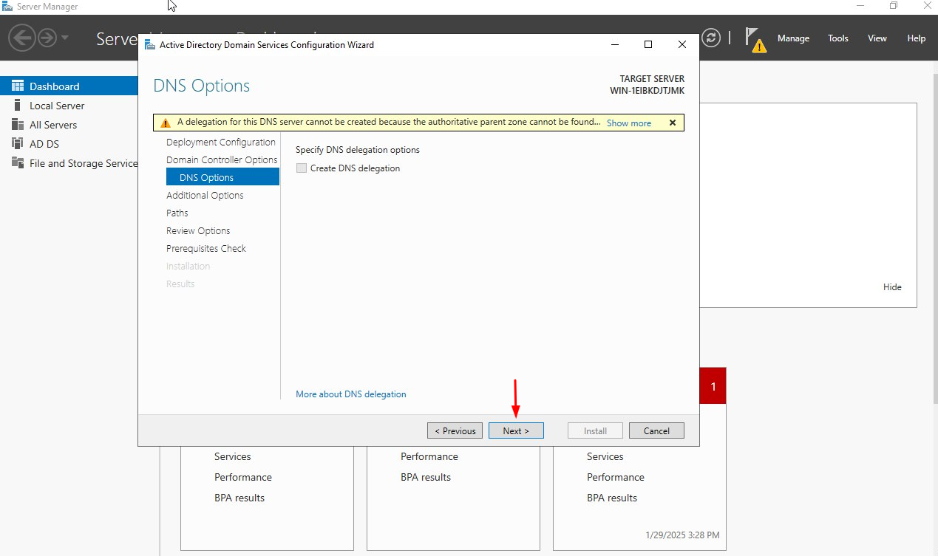Click the Dashboard grid icon

coord(18,86)
